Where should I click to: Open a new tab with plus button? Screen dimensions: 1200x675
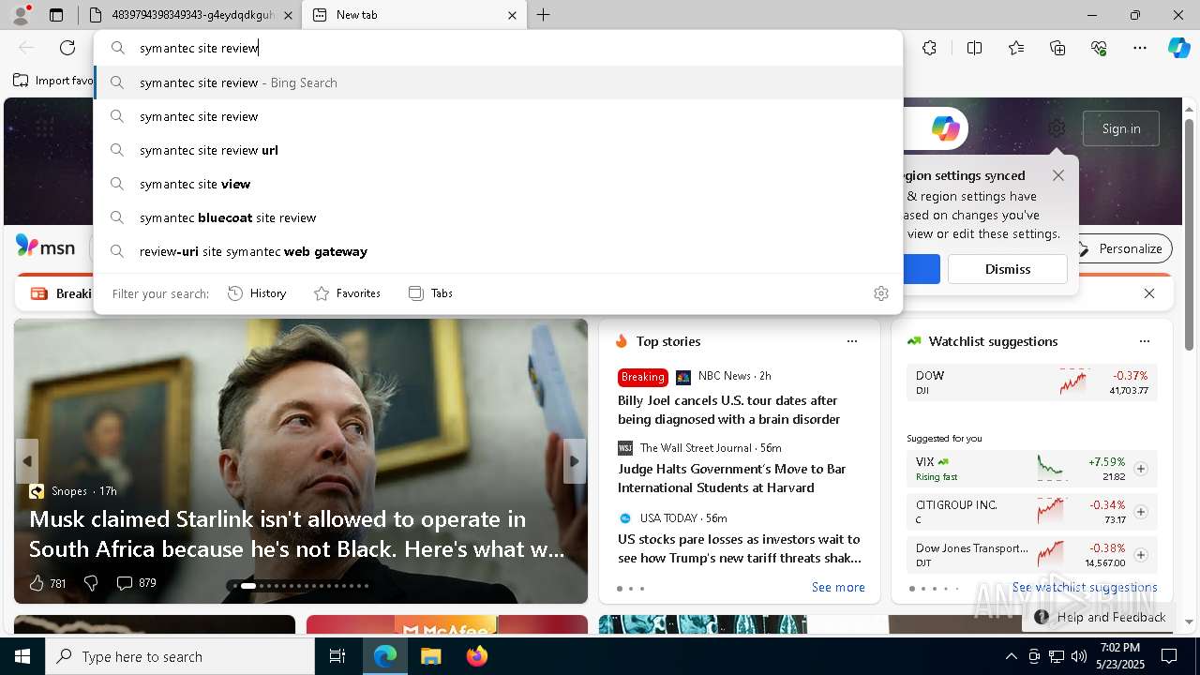pos(544,15)
